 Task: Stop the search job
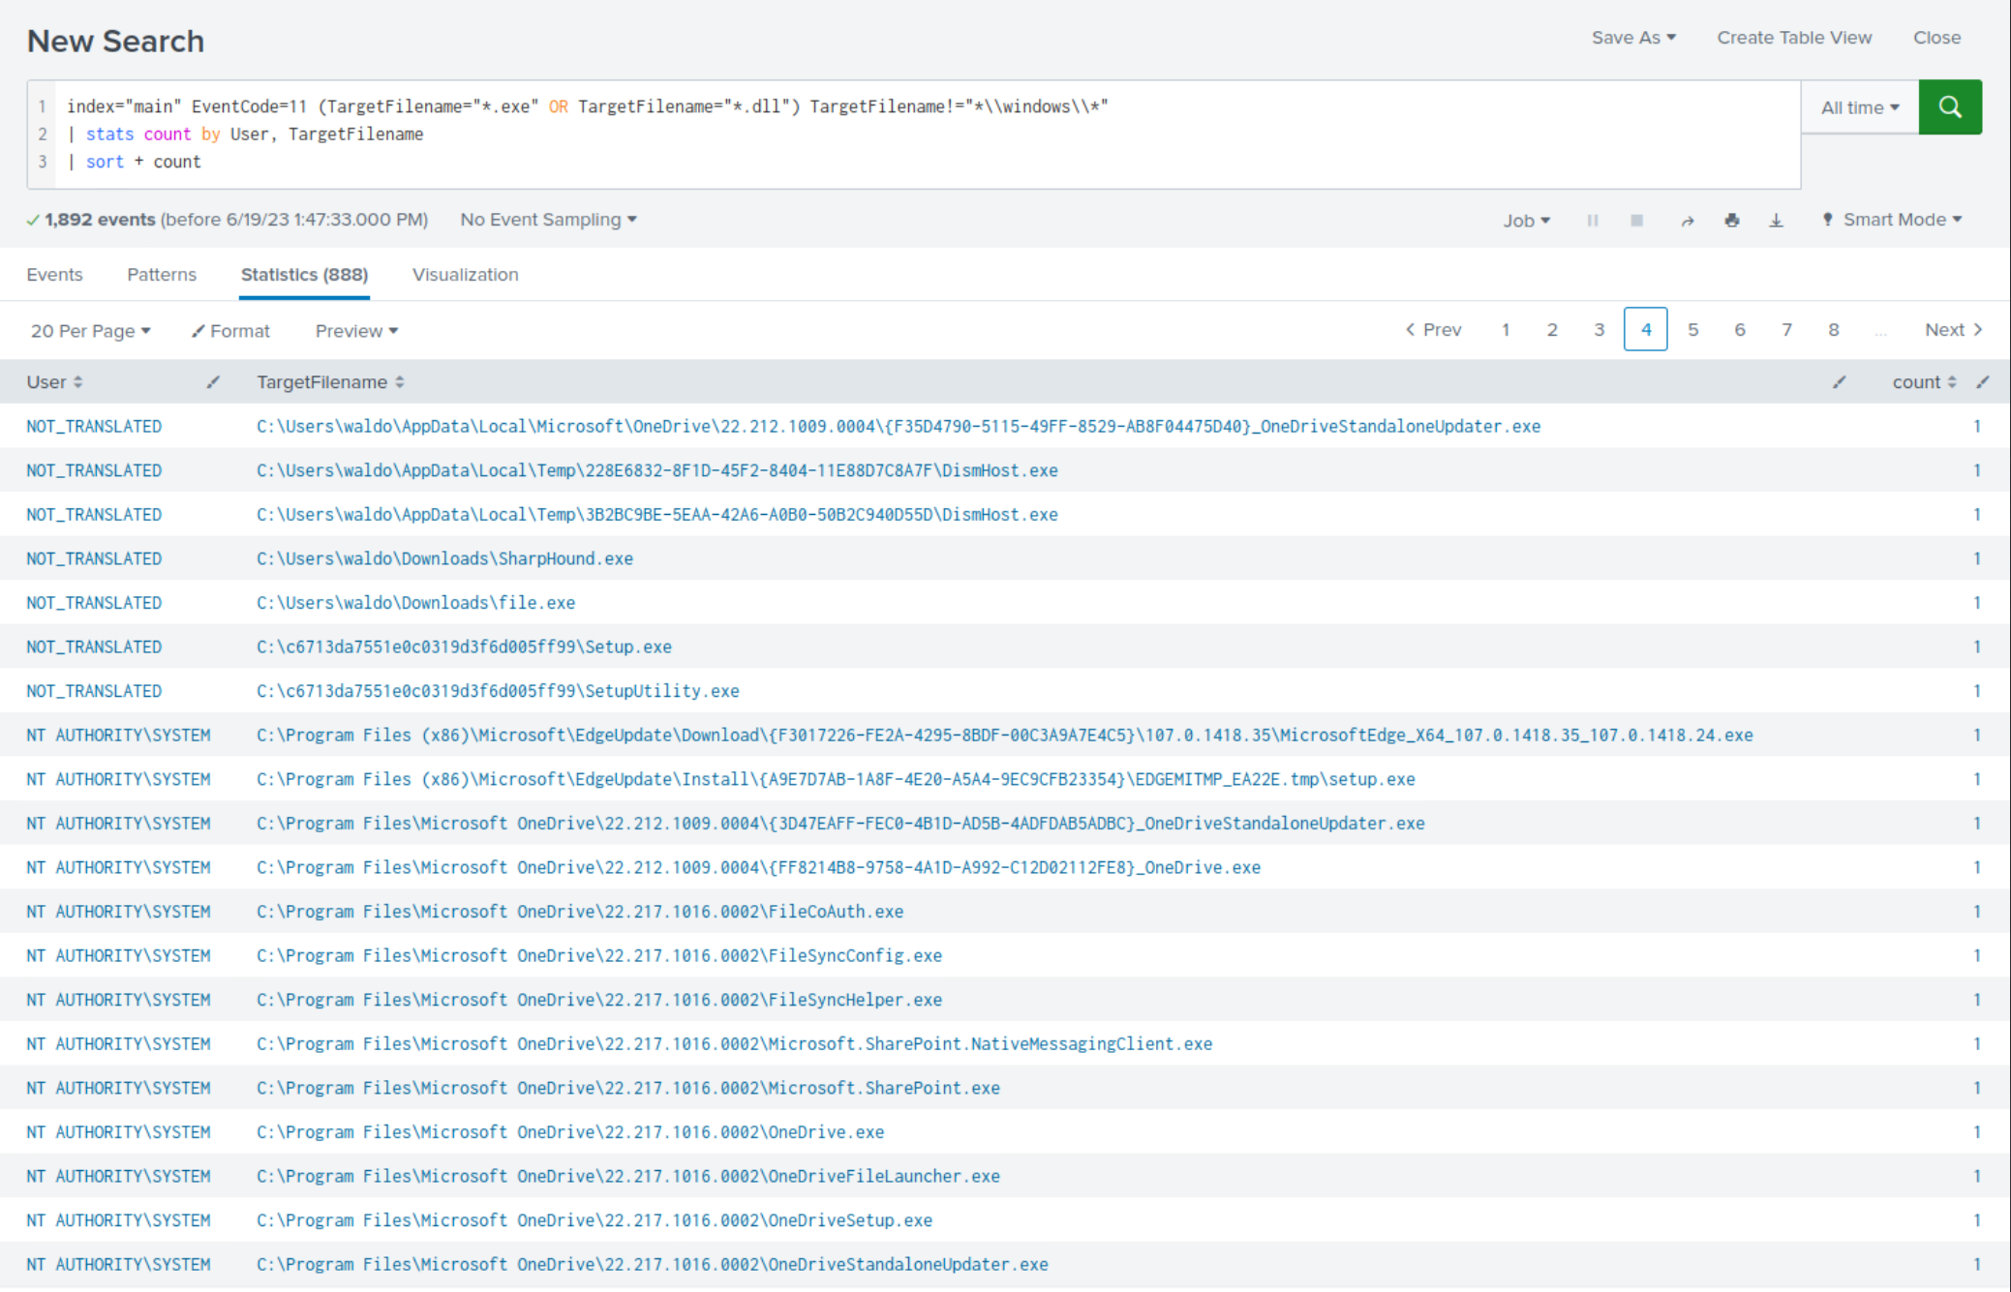point(1636,221)
